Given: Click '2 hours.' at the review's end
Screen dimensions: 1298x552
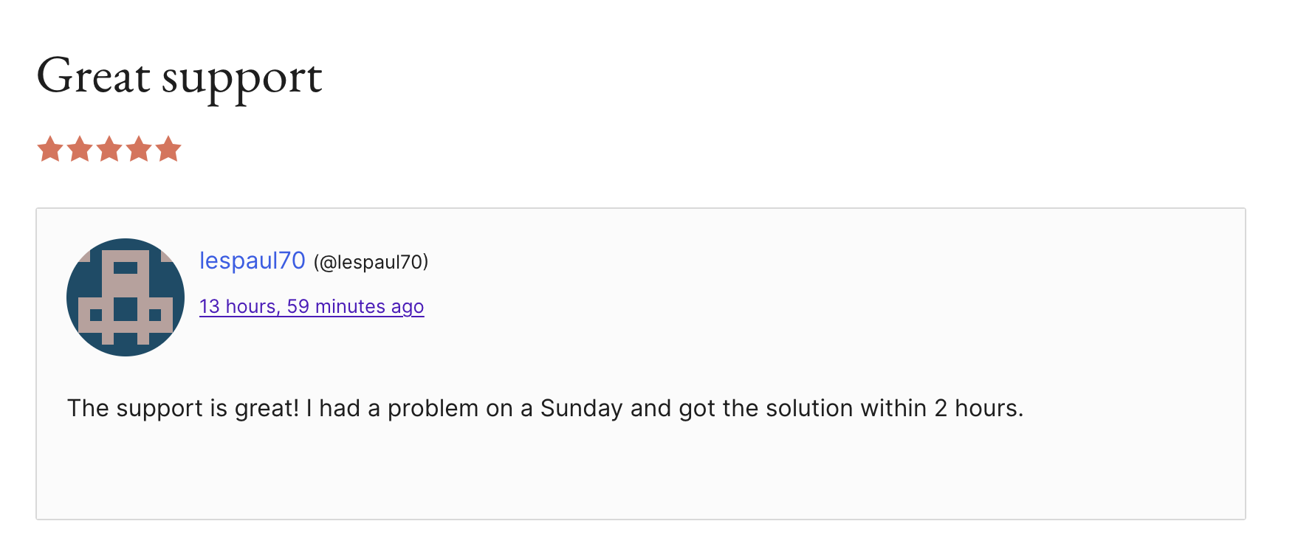Looking at the screenshot, I should pyautogui.click(x=978, y=408).
